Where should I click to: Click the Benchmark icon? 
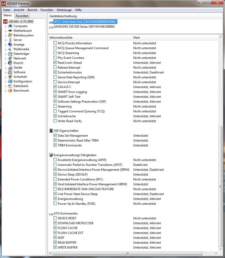tap(10, 91)
